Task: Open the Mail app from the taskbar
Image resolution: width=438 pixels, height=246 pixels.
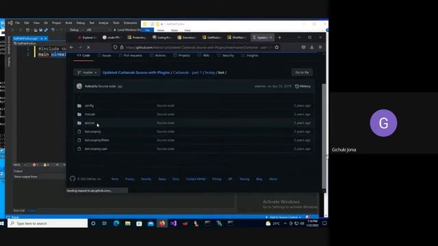Action: click(151, 223)
